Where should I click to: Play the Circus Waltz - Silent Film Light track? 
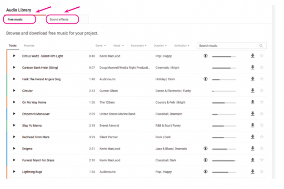(x=14, y=56)
